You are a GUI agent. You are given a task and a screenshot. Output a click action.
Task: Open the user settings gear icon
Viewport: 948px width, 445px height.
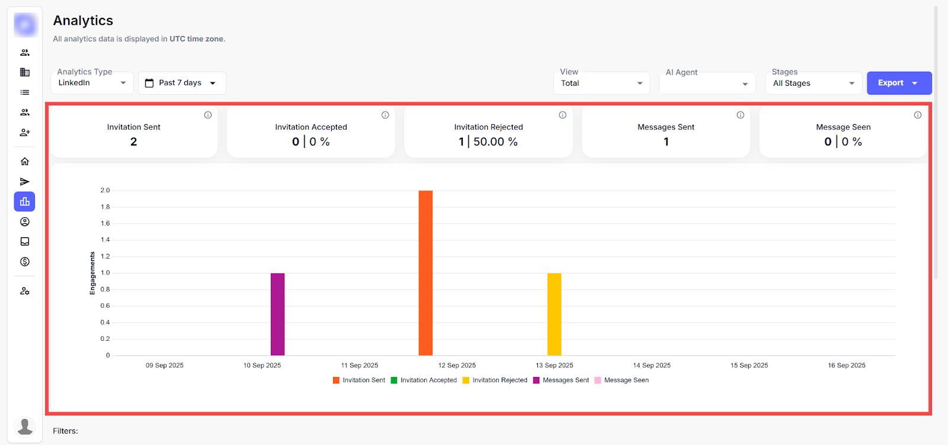point(25,291)
